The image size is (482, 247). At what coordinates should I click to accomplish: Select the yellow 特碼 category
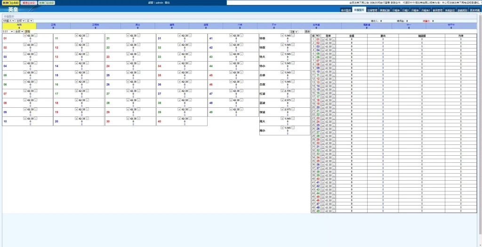(19, 26)
